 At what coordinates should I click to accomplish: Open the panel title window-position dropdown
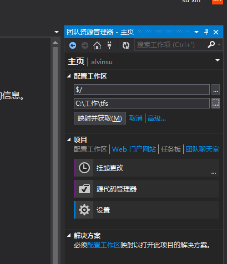pyautogui.click(x=196, y=32)
